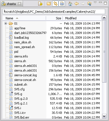The height and width of the screenshot is (121, 109).
Task: Click the SV5.g file icon
Action: [x=11, y=94]
